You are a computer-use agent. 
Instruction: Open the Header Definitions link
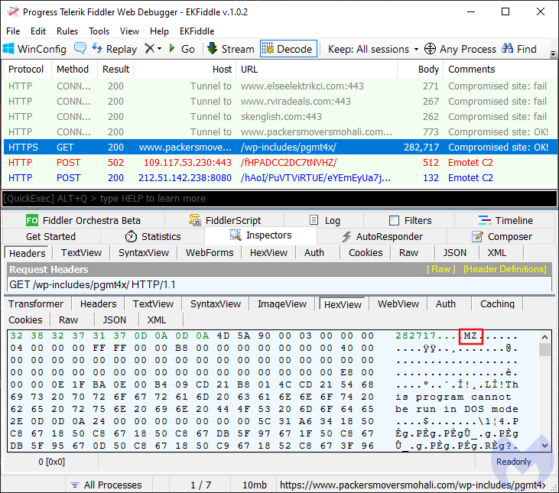pyautogui.click(x=505, y=269)
